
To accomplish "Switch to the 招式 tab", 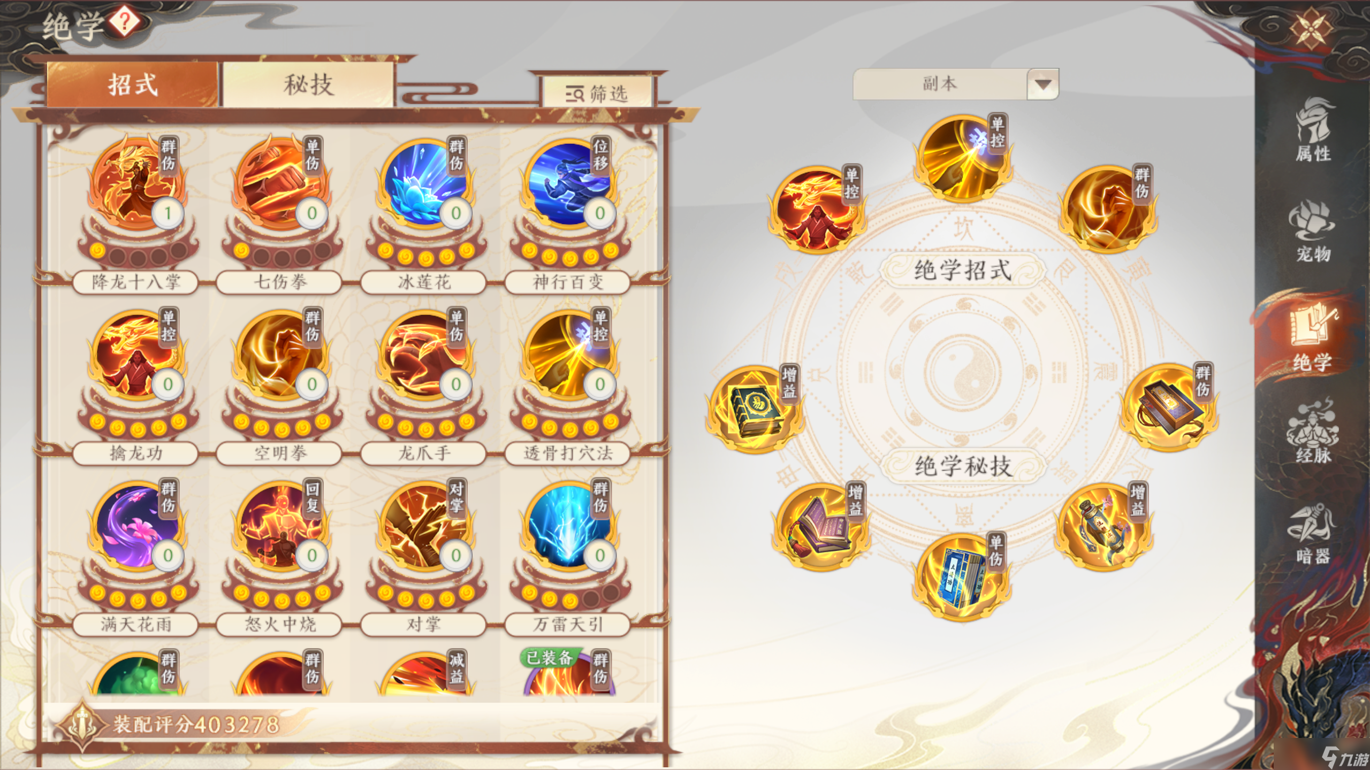I will pos(133,85).
